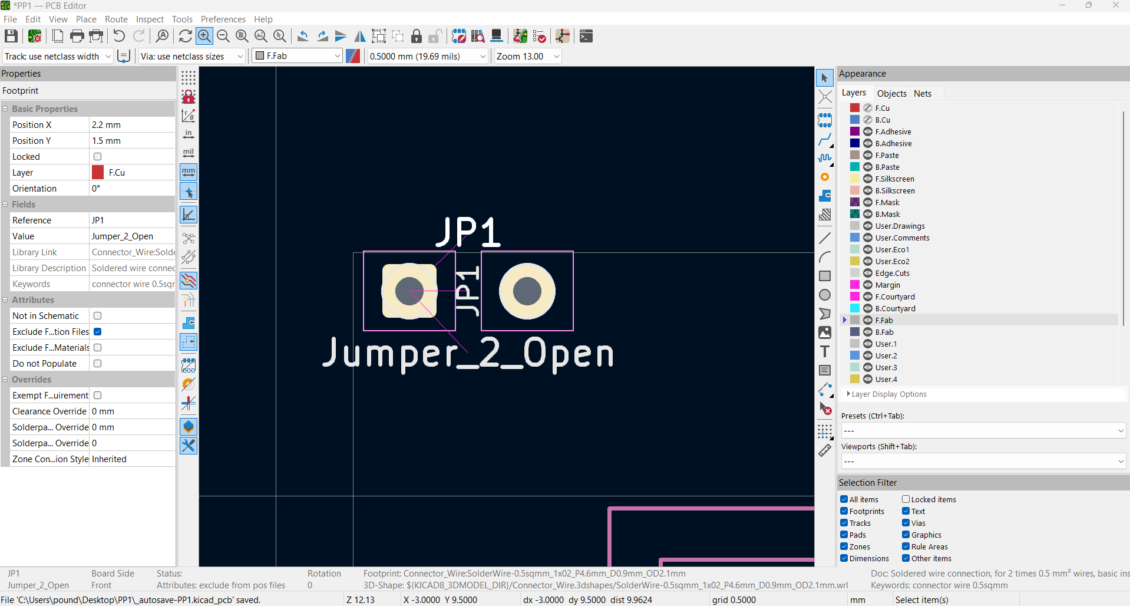The width and height of the screenshot is (1130, 606).
Task: Switch to the Objects tab
Action: [x=891, y=93]
